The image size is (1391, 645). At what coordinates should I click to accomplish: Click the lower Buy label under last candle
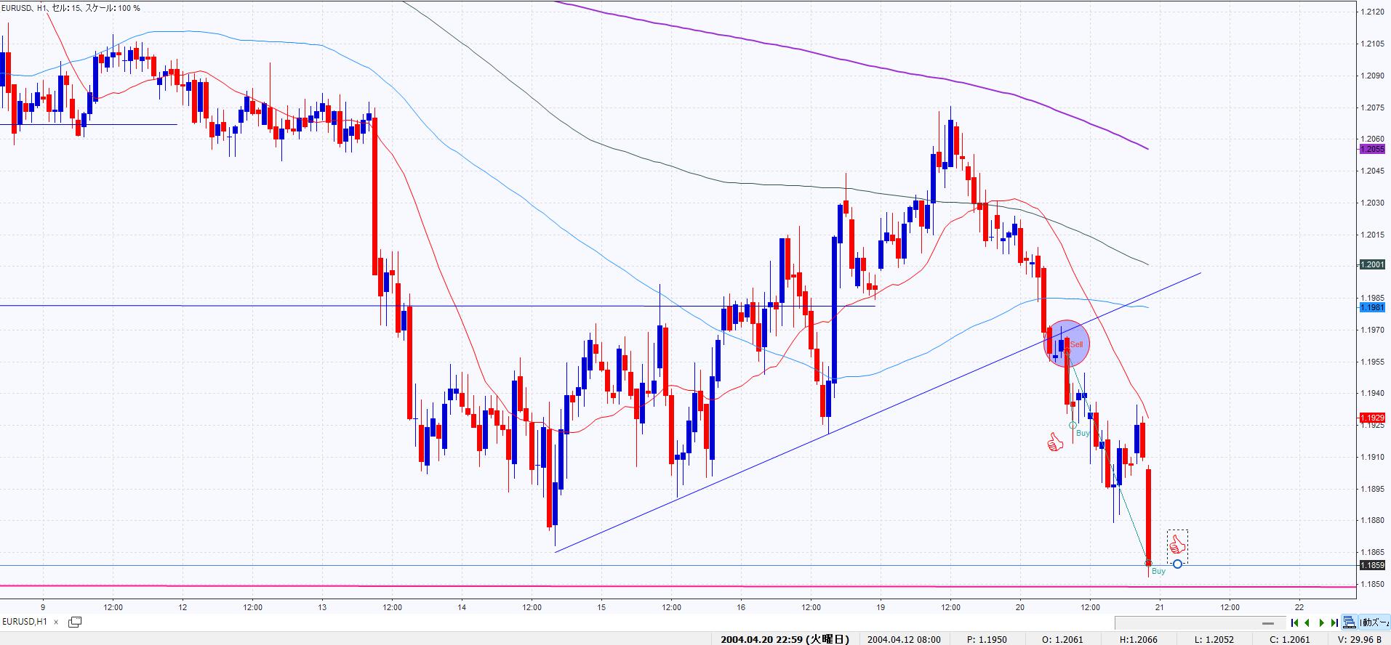[1158, 572]
